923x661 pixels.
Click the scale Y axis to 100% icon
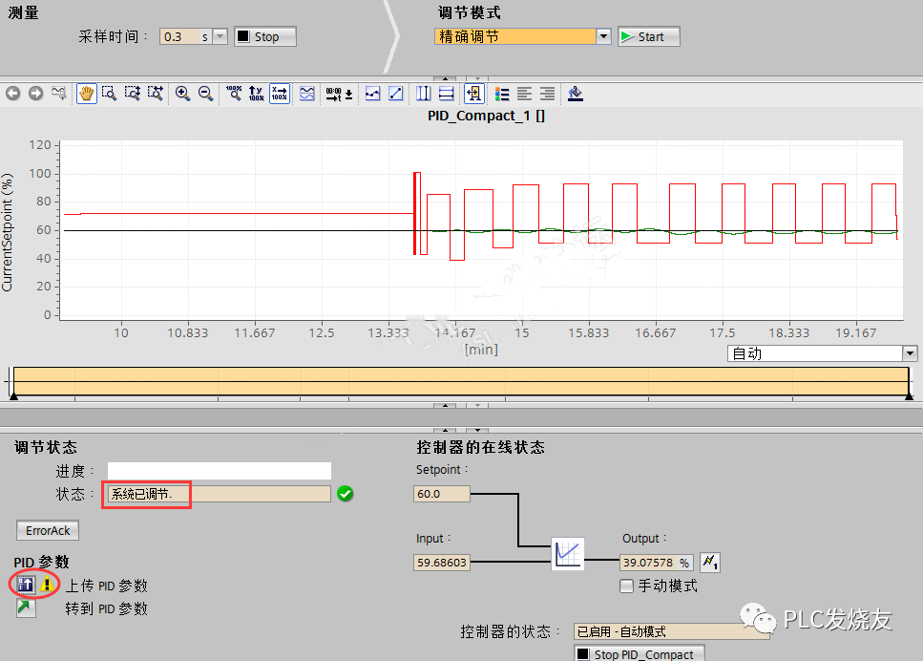click(256, 93)
